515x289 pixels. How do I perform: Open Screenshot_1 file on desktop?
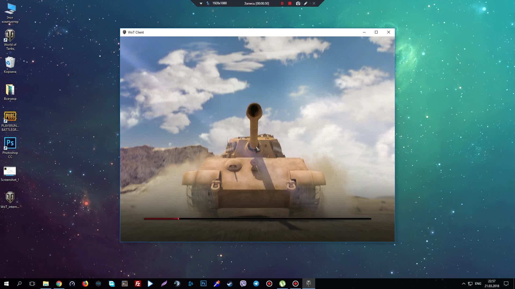pos(10,174)
